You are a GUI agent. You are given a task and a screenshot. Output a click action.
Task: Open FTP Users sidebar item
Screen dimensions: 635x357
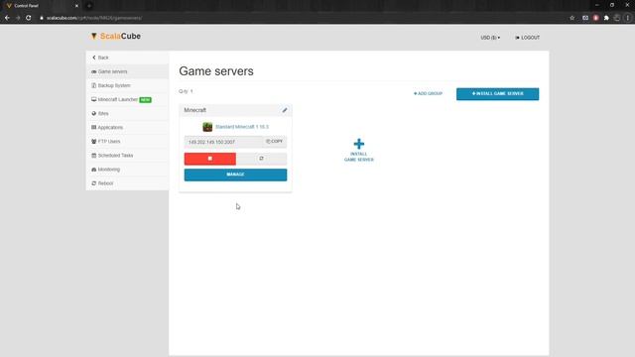click(127, 141)
